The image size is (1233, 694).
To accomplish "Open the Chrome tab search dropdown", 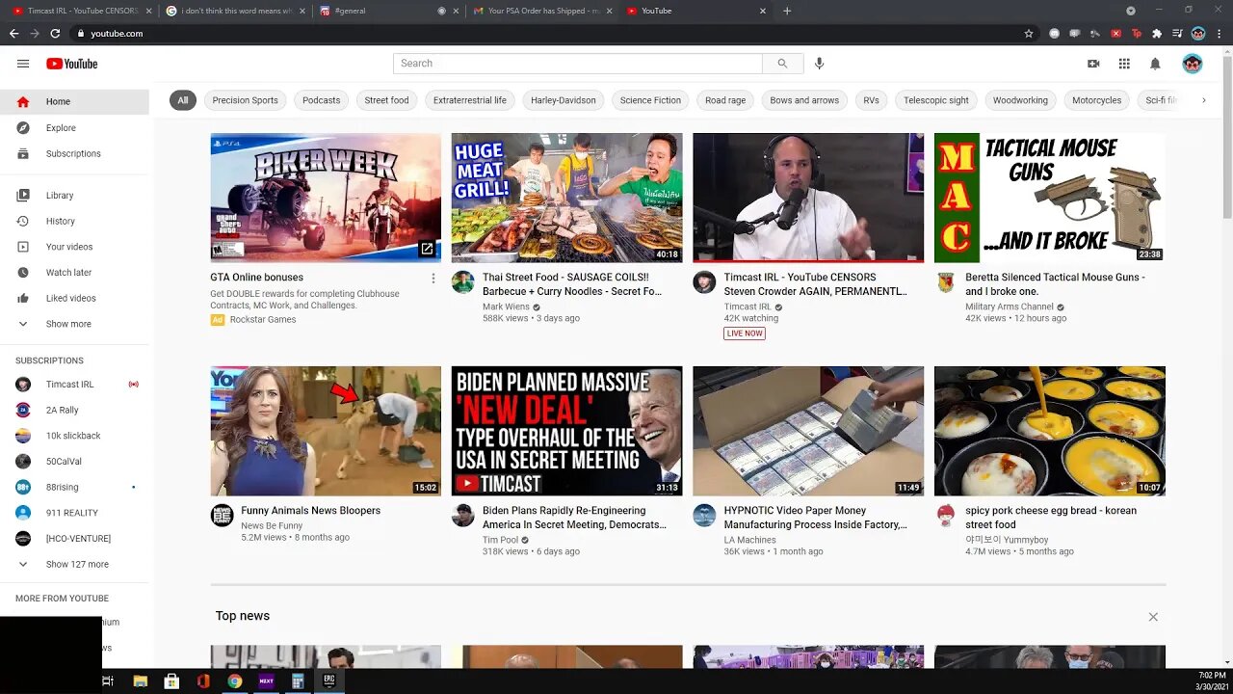I will pyautogui.click(x=1131, y=11).
